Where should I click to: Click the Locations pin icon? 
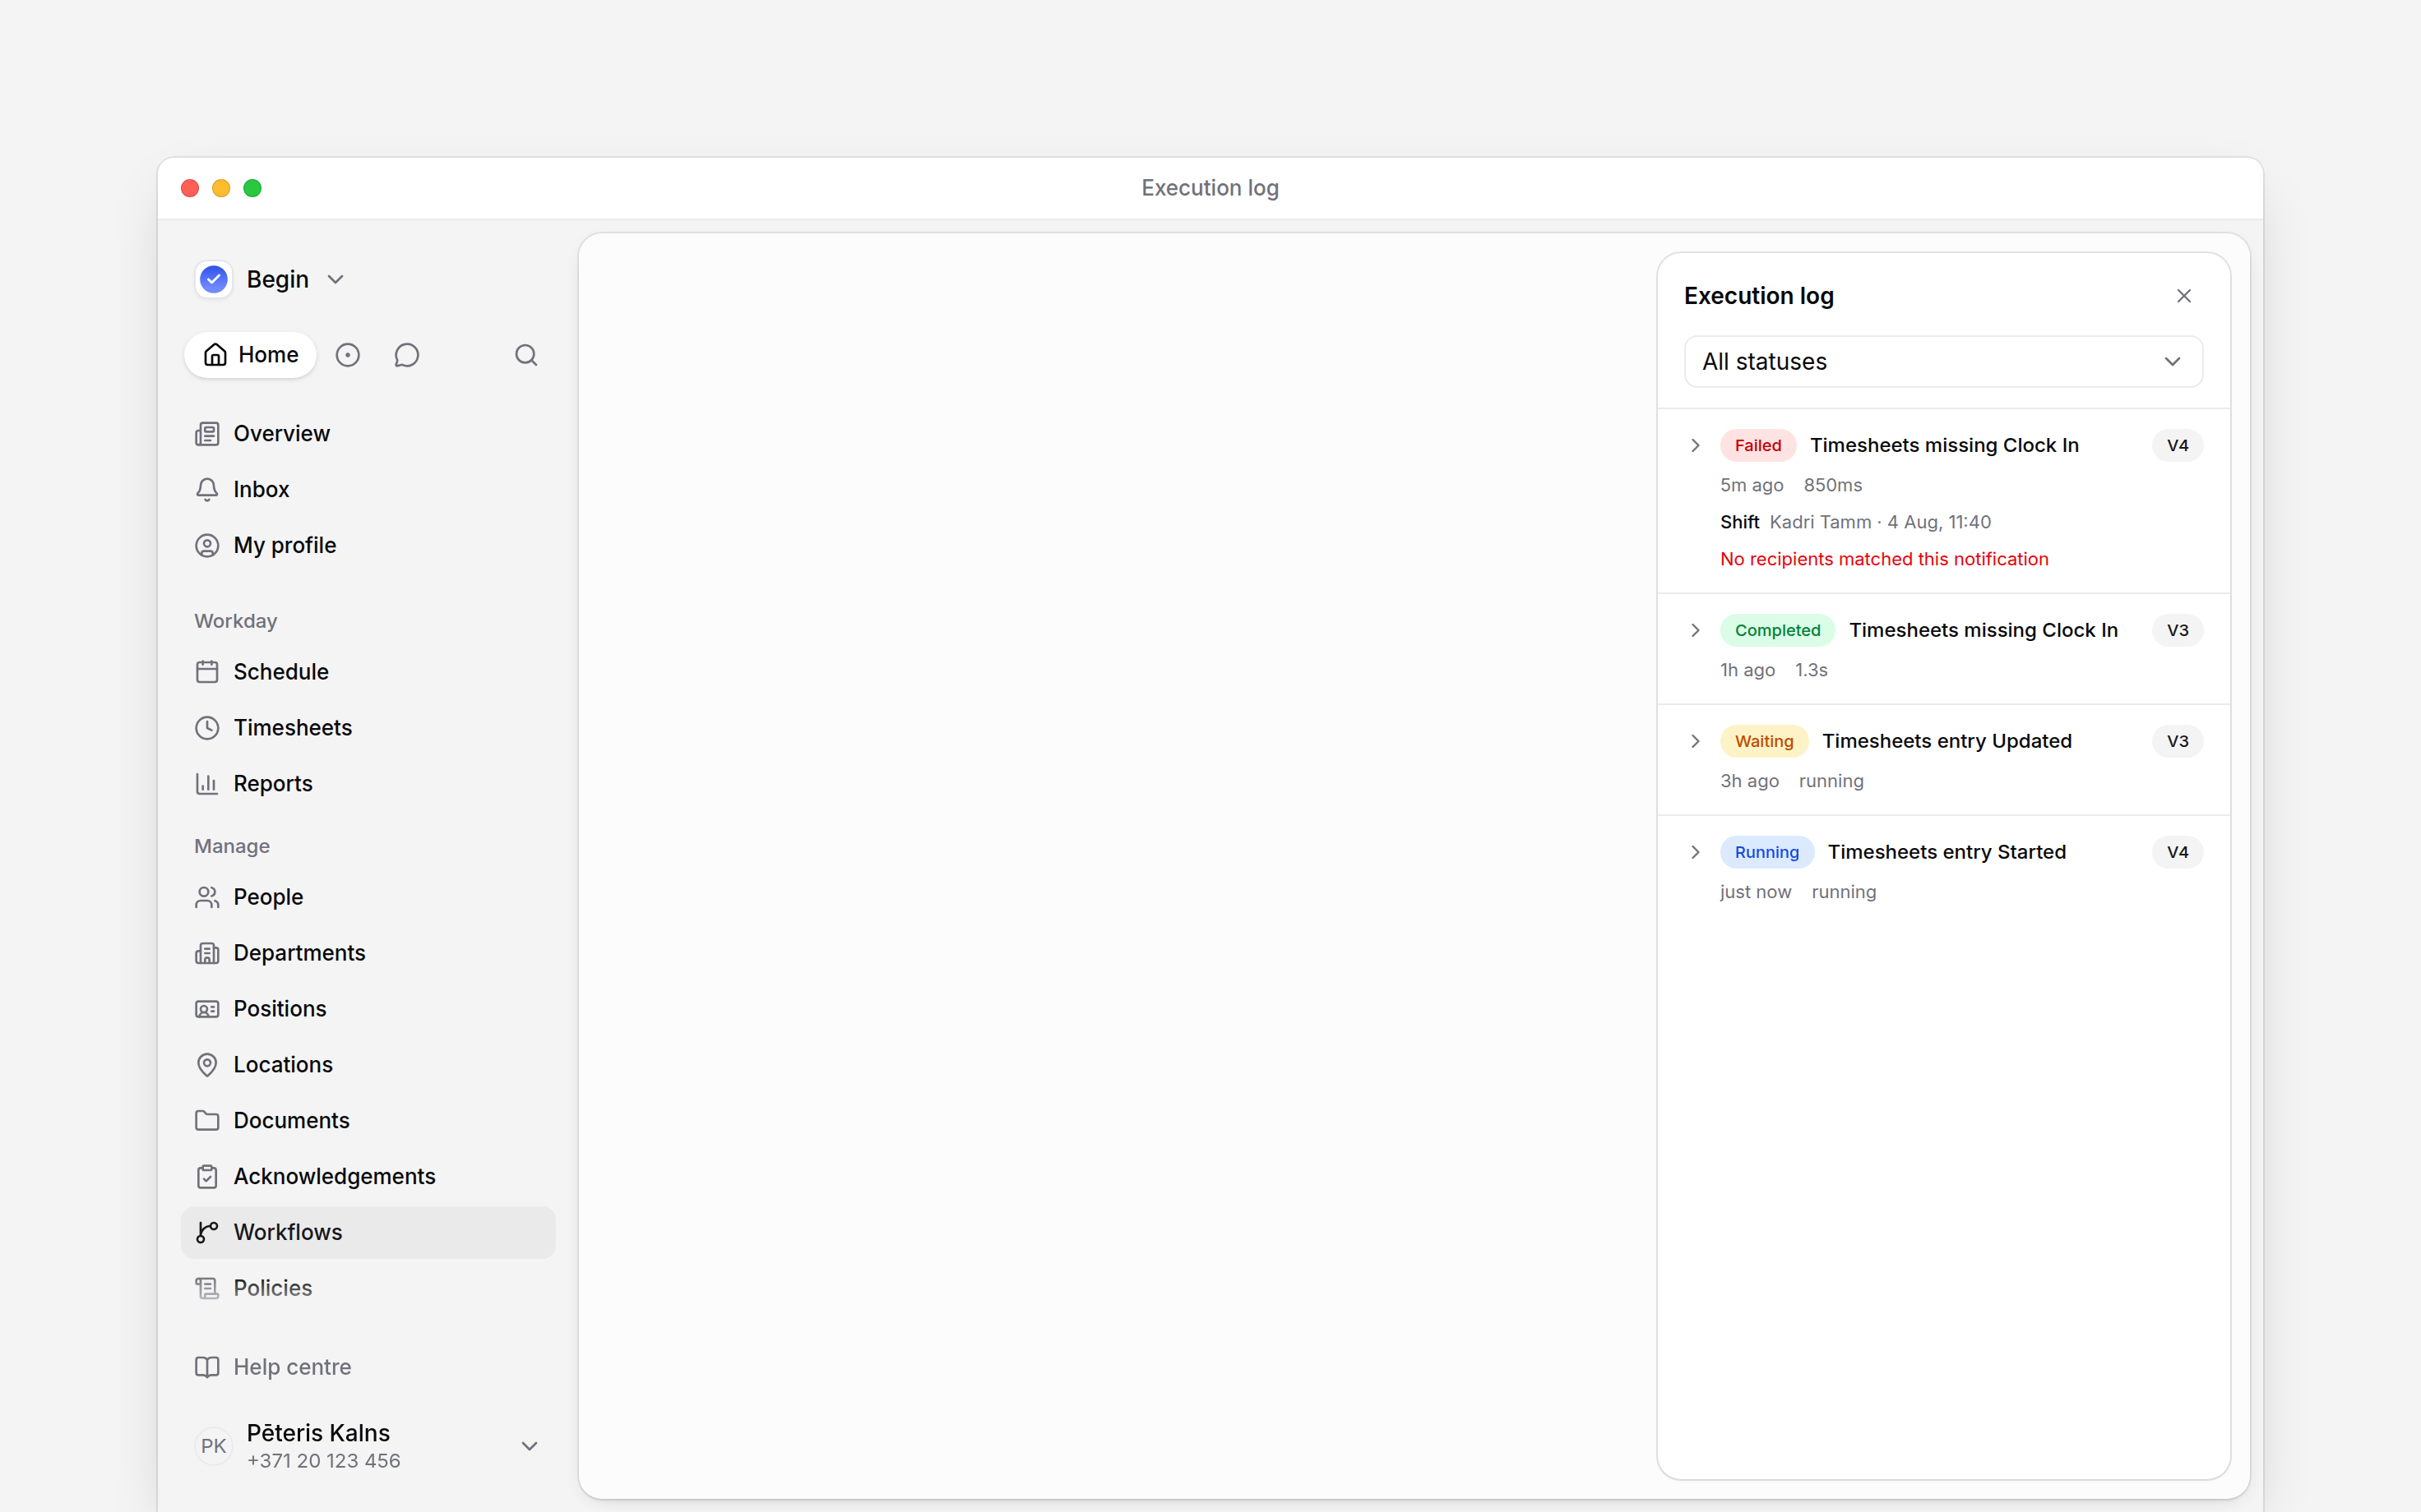pyautogui.click(x=207, y=1065)
